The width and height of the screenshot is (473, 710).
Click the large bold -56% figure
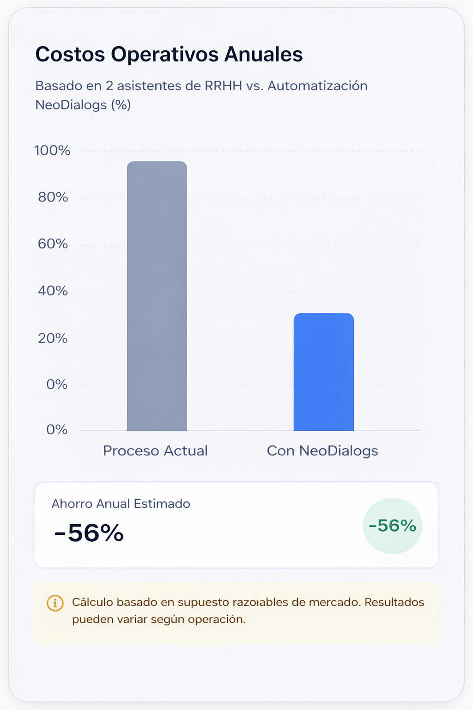click(89, 533)
